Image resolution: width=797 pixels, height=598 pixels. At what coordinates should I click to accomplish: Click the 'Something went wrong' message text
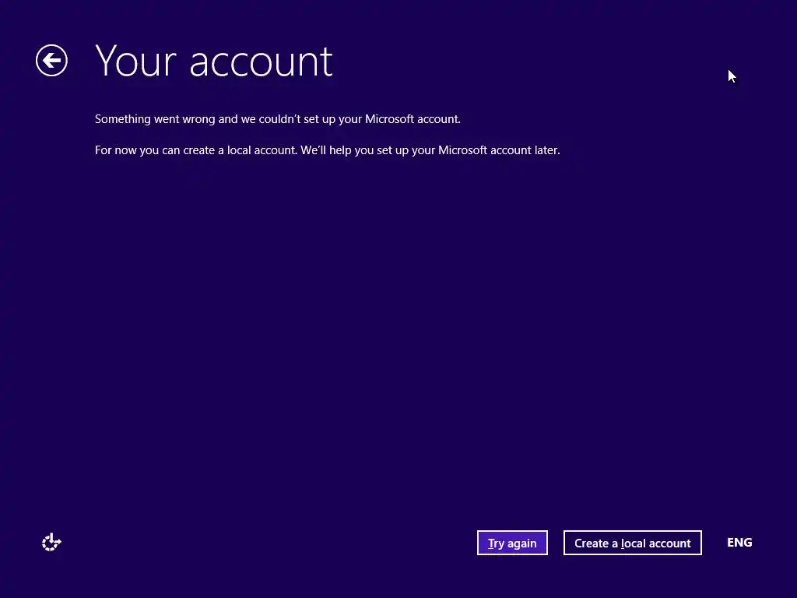coord(278,119)
